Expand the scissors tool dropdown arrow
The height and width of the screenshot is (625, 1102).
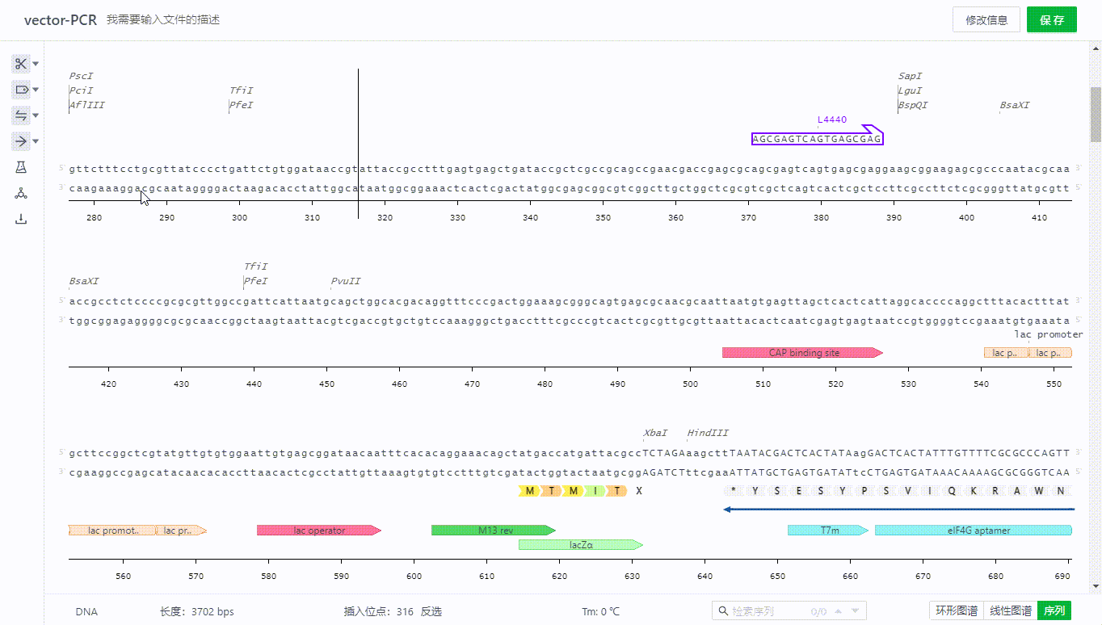(x=36, y=64)
